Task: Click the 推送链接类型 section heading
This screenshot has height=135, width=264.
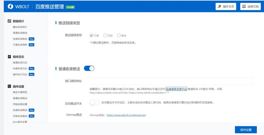Action: pyautogui.click(x=69, y=23)
